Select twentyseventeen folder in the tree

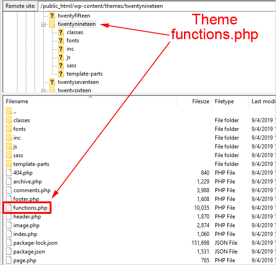(x=78, y=82)
